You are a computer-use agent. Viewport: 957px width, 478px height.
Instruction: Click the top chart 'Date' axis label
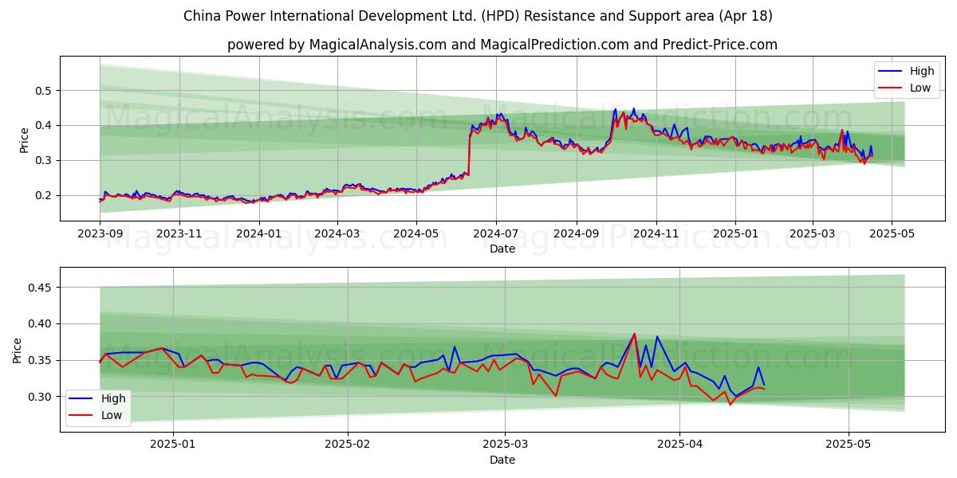(502, 249)
